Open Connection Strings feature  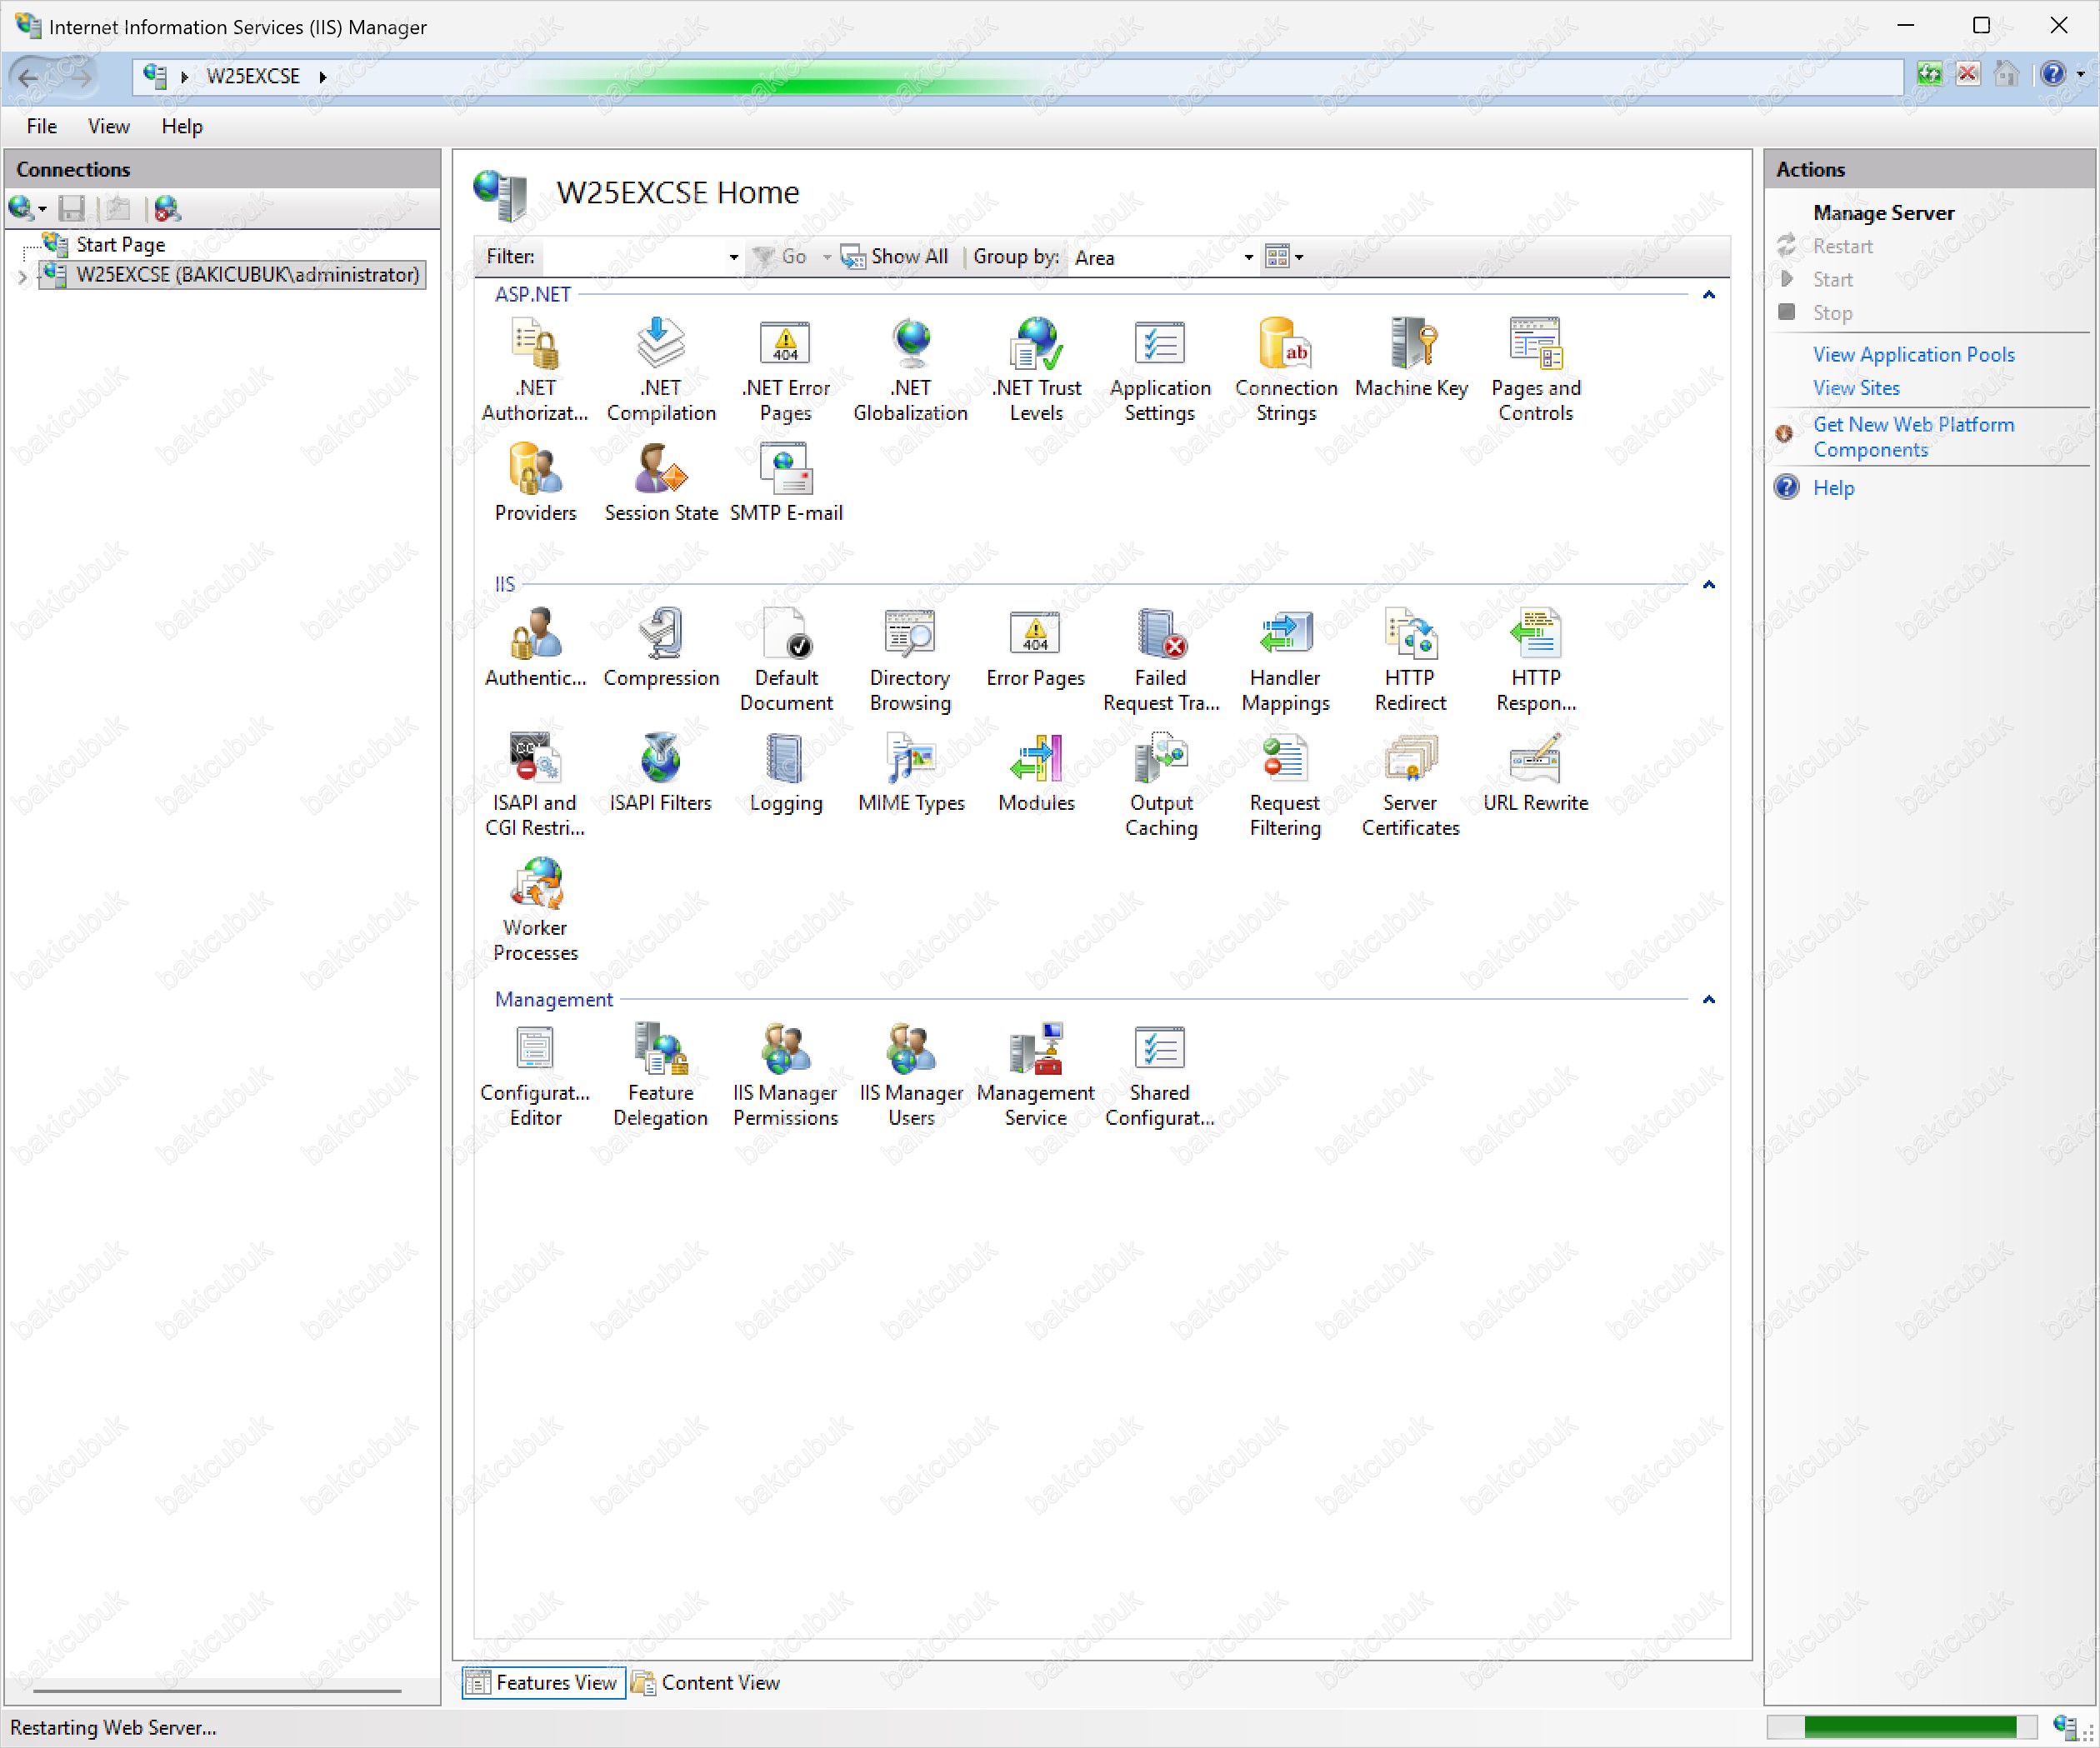(x=1286, y=369)
